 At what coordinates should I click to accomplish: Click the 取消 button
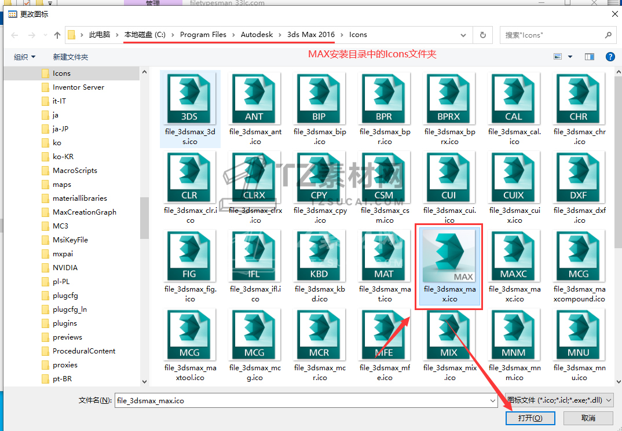[588, 418]
